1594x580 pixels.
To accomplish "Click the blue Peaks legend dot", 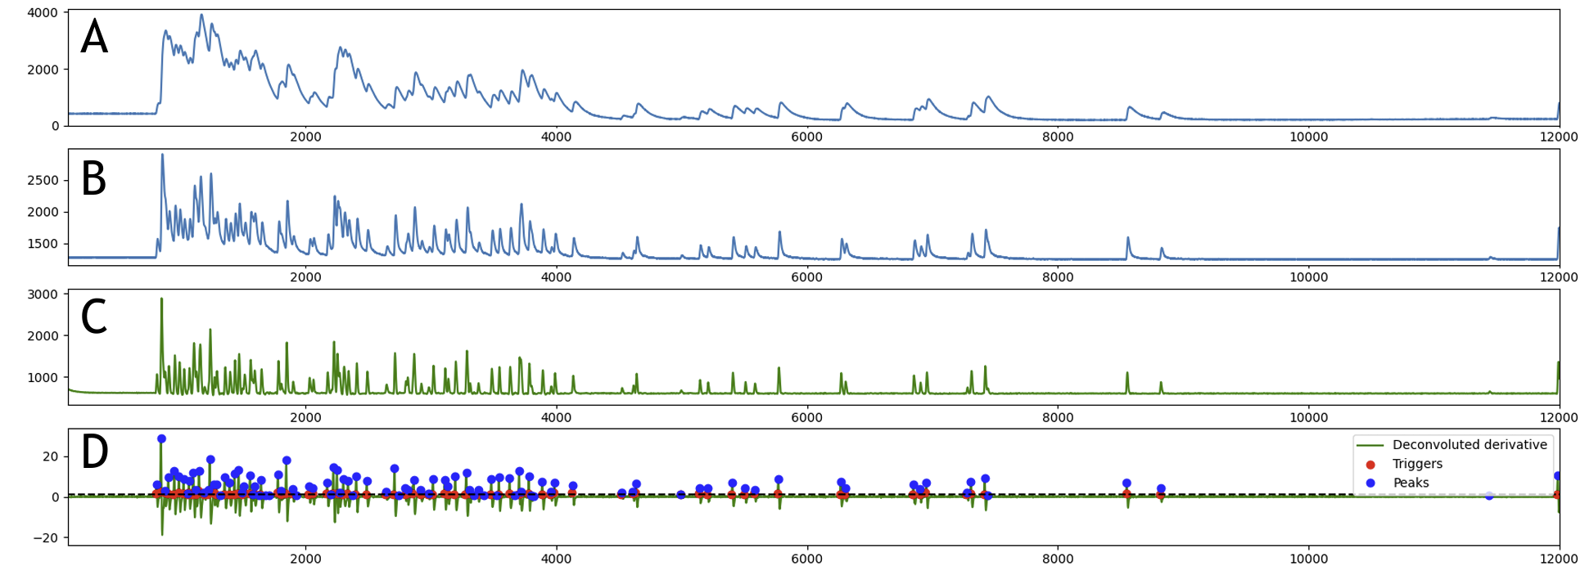I will (x=1370, y=483).
